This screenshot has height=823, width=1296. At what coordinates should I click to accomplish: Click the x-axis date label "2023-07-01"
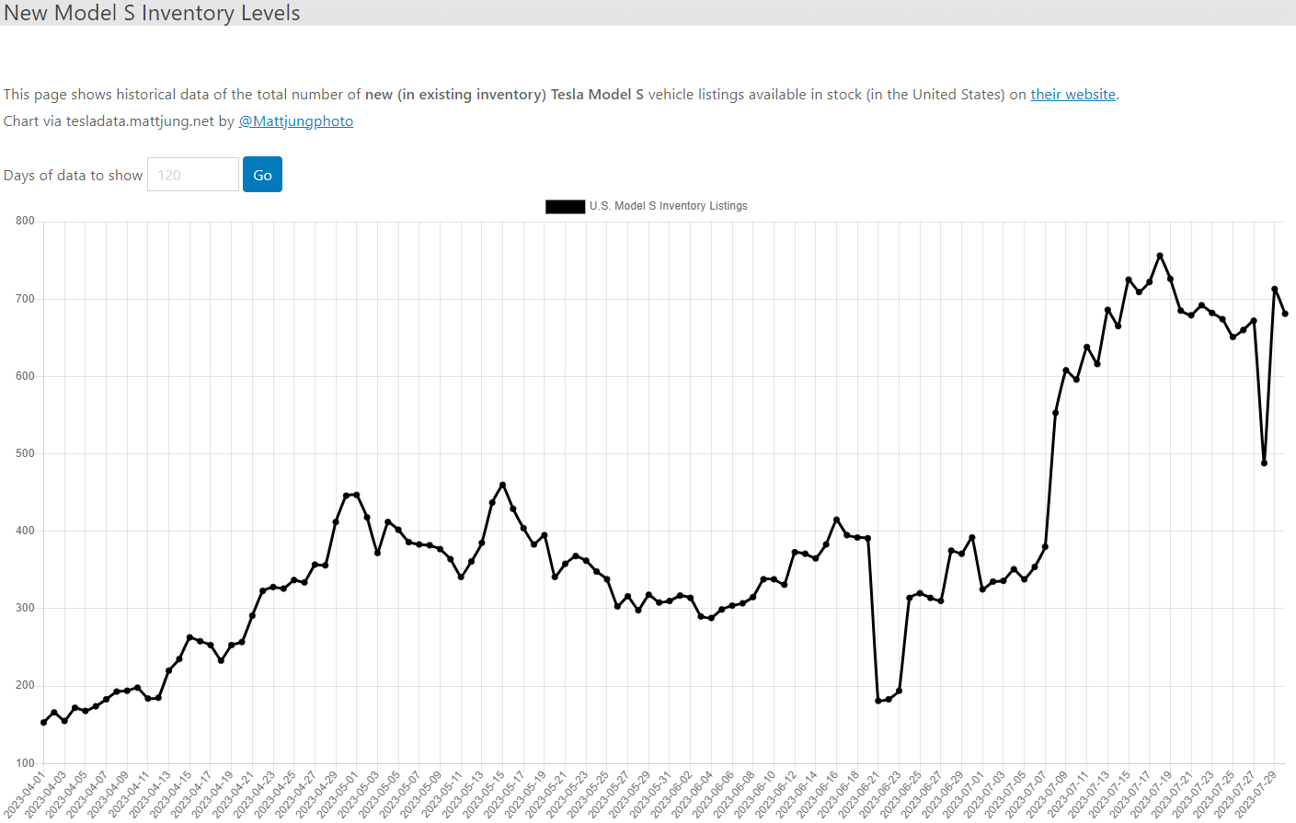pos(962,793)
